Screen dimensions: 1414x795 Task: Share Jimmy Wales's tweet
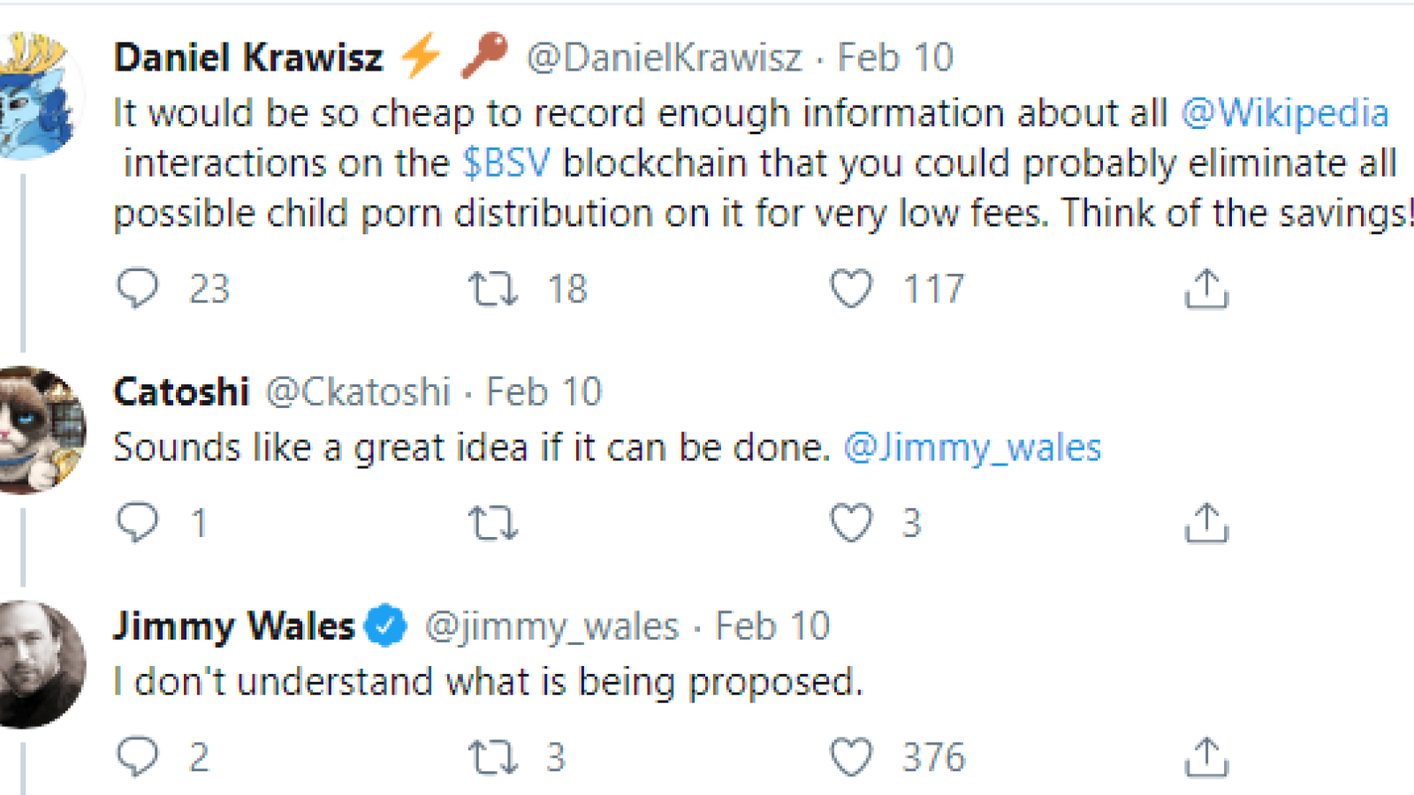pos(1206,758)
